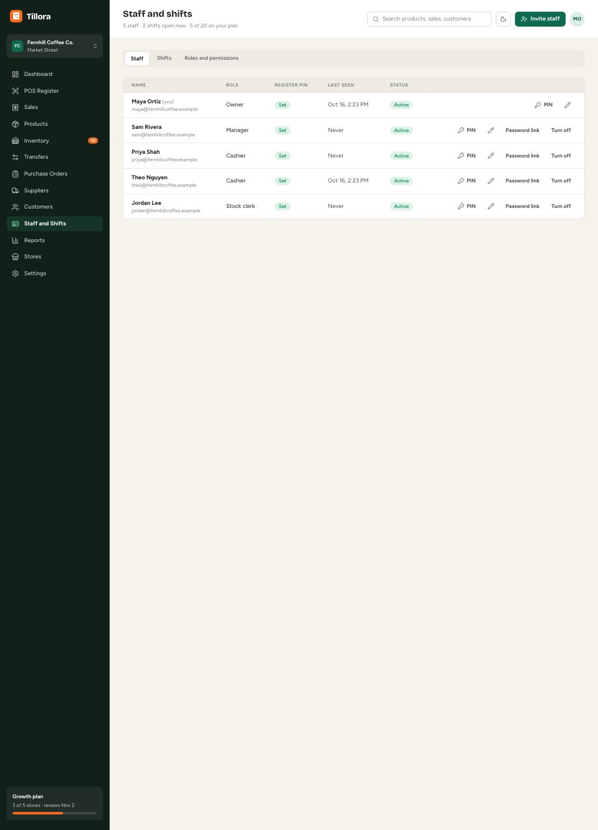The height and width of the screenshot is (830, 598).
Task: Click the Name column header
Action: coord(139,85)
